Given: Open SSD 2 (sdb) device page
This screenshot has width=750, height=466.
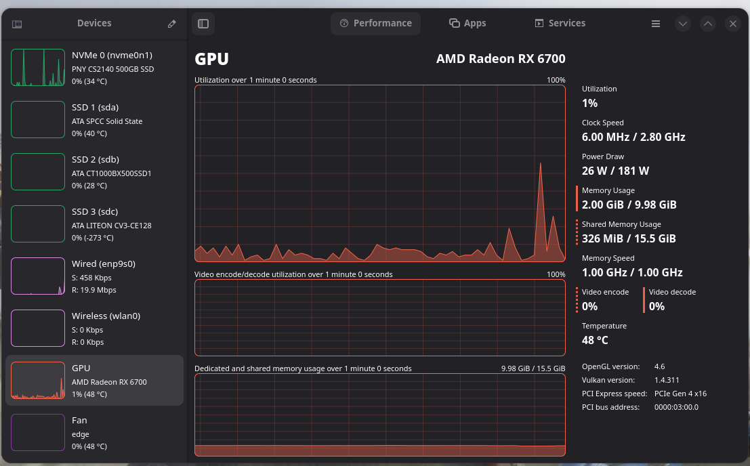Looking at the screenshot, I should [94, 172].
